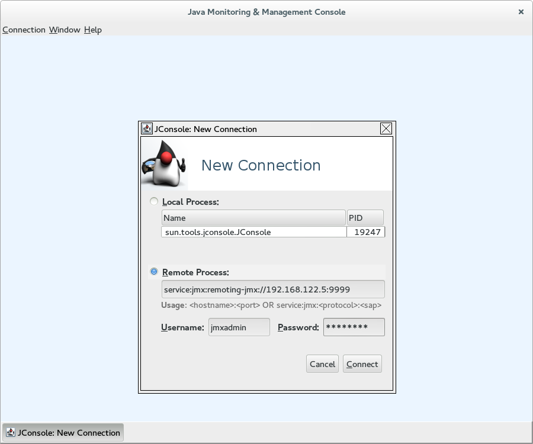Click the Name column header
The image size is (533, 444).
[x=253, y=218]
